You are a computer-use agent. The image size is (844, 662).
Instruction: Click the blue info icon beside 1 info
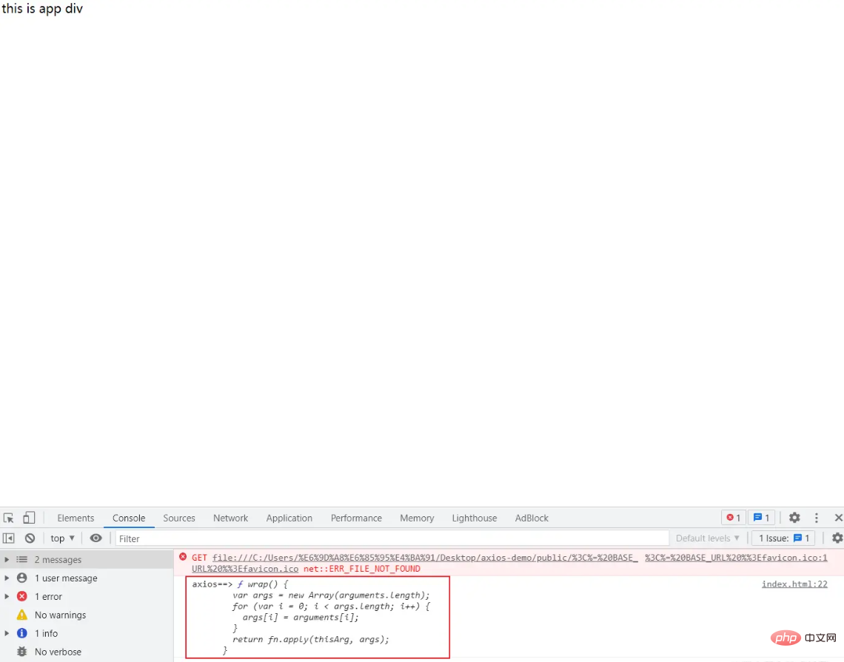[21, 633]
